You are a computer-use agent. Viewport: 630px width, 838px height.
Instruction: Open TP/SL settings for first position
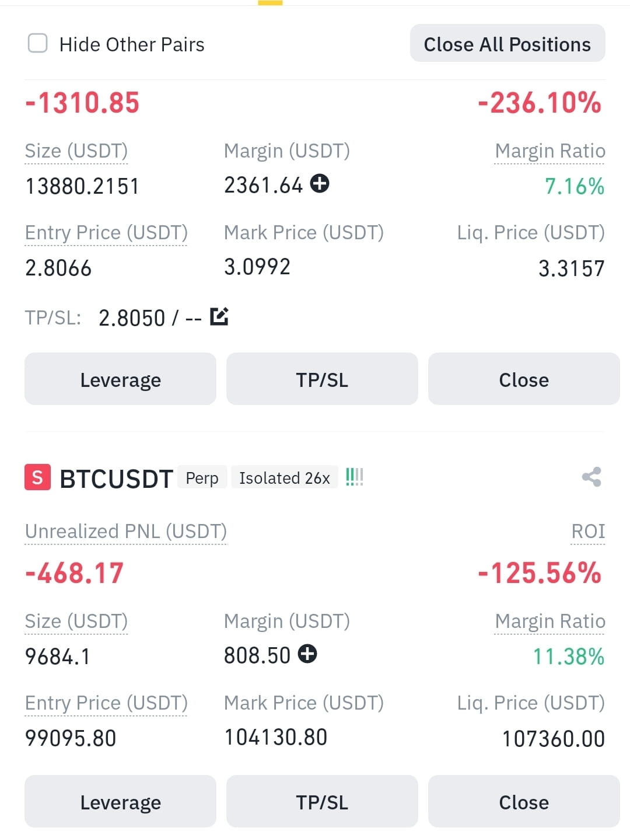322,379
